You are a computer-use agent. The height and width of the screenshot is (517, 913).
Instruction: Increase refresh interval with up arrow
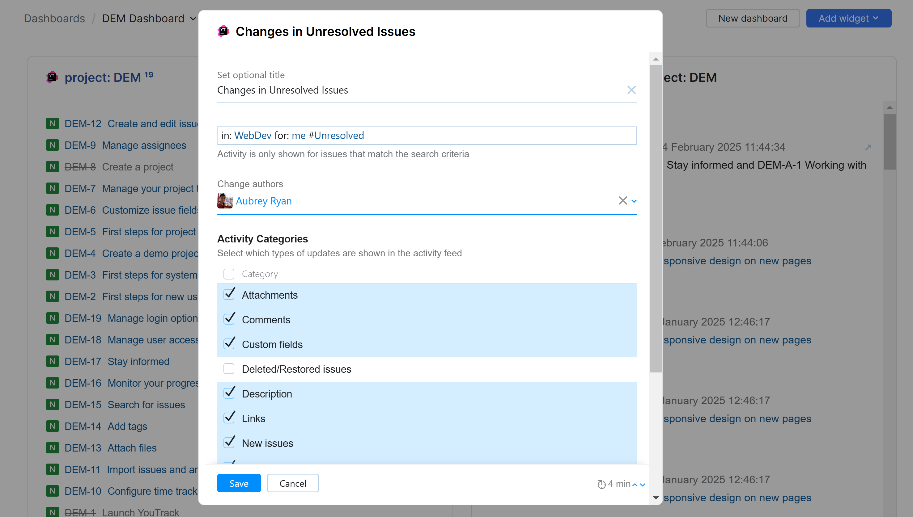pyautogui.click(x=635, y=484)
